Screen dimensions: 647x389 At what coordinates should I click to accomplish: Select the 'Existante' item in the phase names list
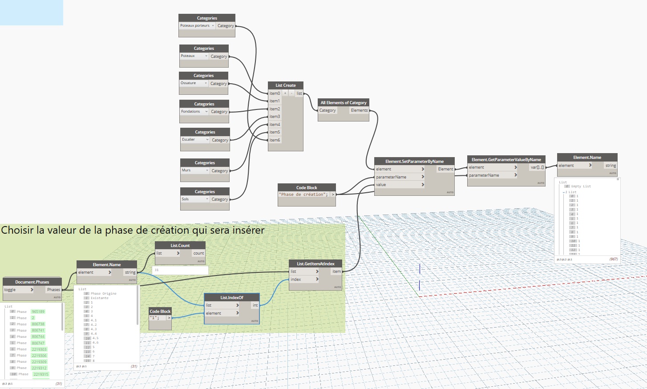[100, 298]
